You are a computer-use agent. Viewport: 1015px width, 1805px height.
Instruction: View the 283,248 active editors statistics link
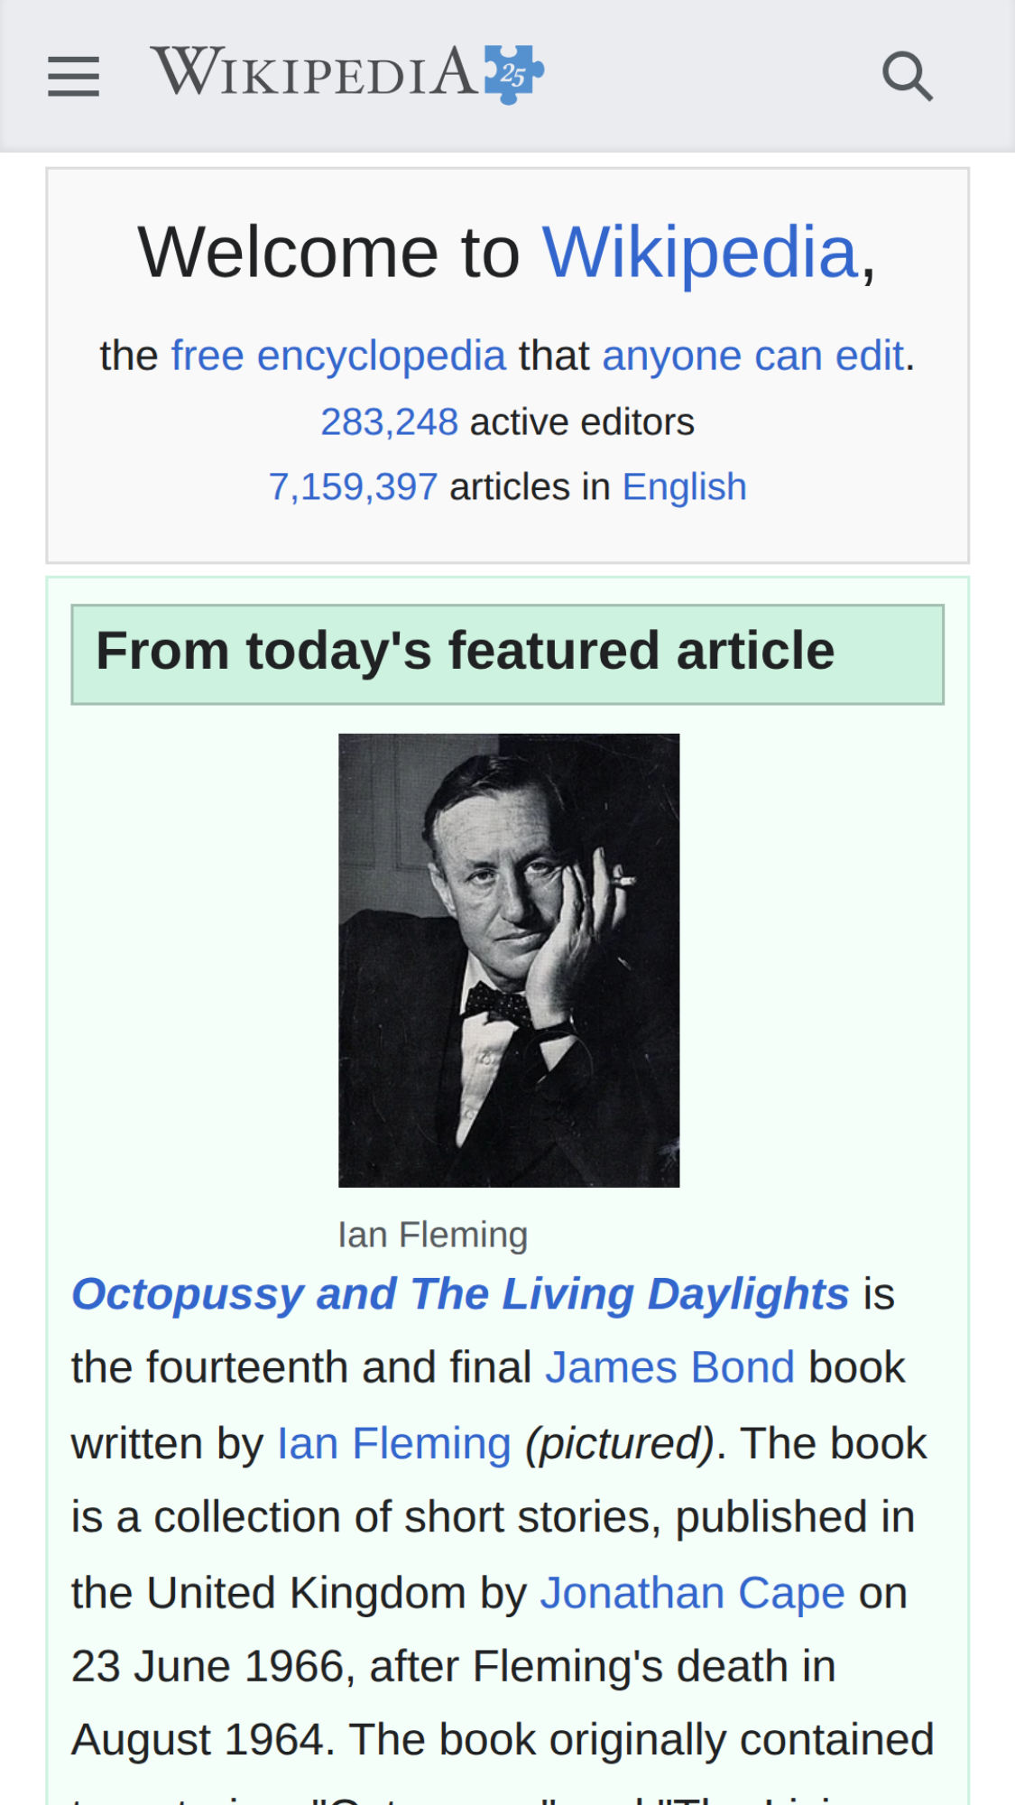(390, 421)
